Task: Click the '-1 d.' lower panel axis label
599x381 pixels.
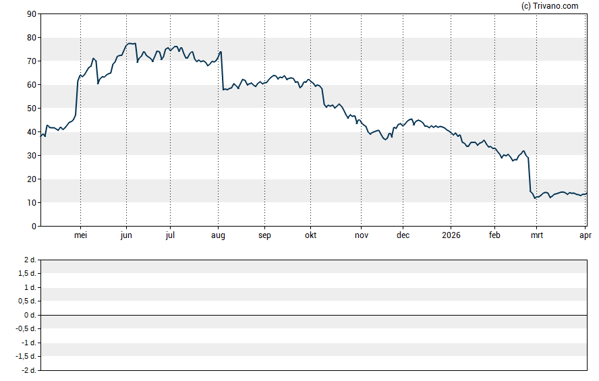Action: [28, 343]
